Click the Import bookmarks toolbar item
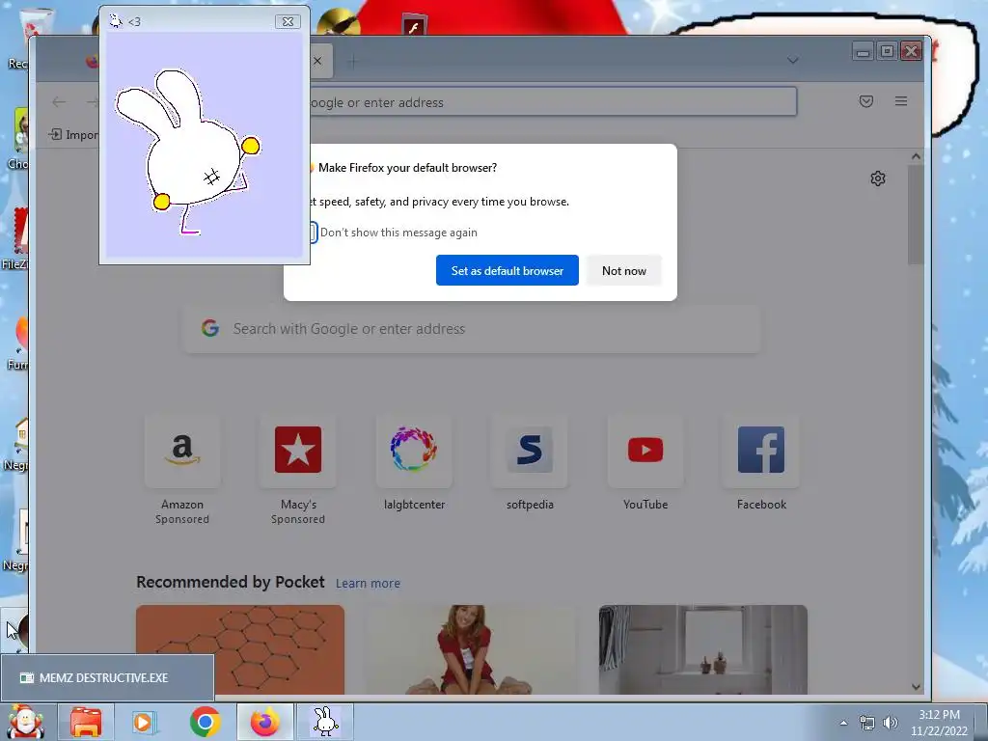The height and width of the screenshot is (741, 988). click(73, 134)
